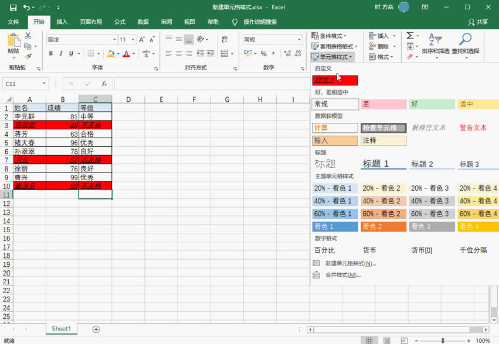Toggle italic formatting
499x344 pixels.
pyautogui.click(x=62, y=53)
